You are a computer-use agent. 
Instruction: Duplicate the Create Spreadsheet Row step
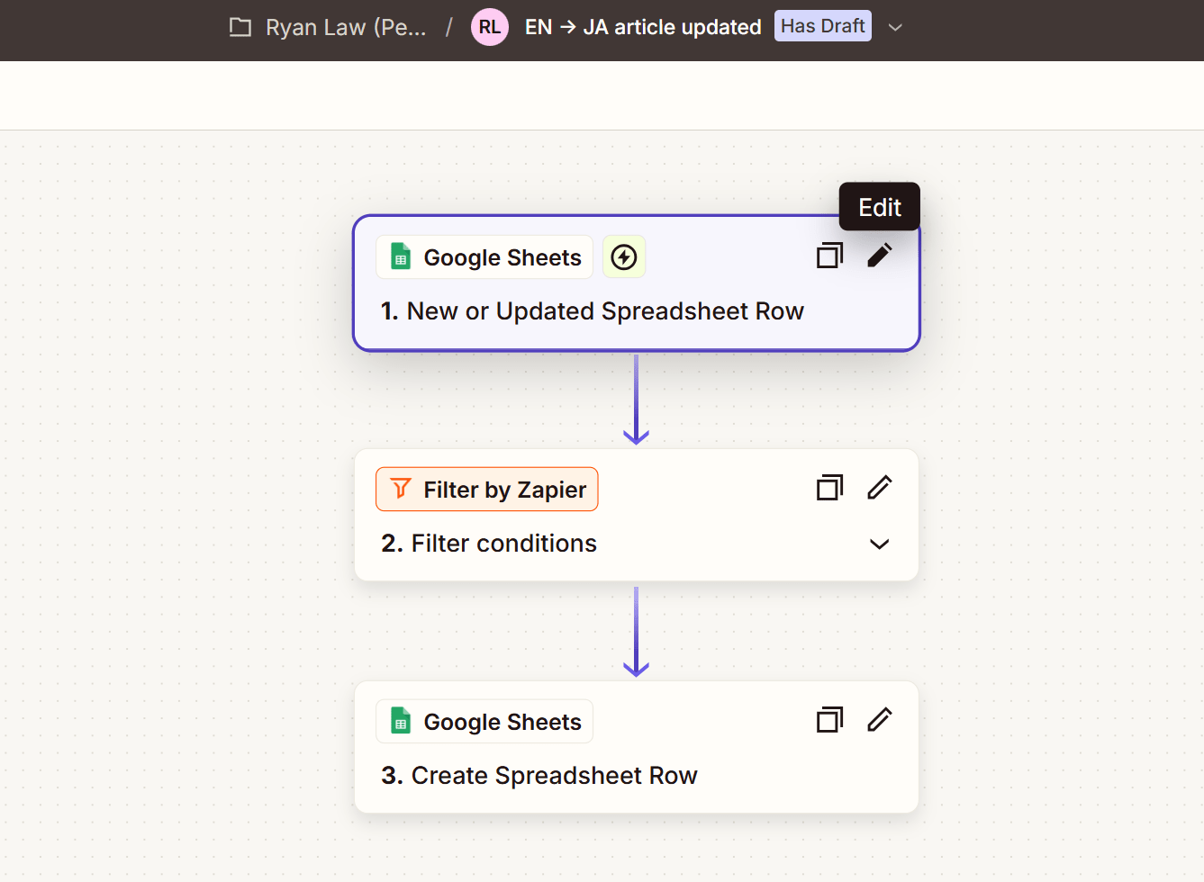pyautogui.click(x=829, y=720)
